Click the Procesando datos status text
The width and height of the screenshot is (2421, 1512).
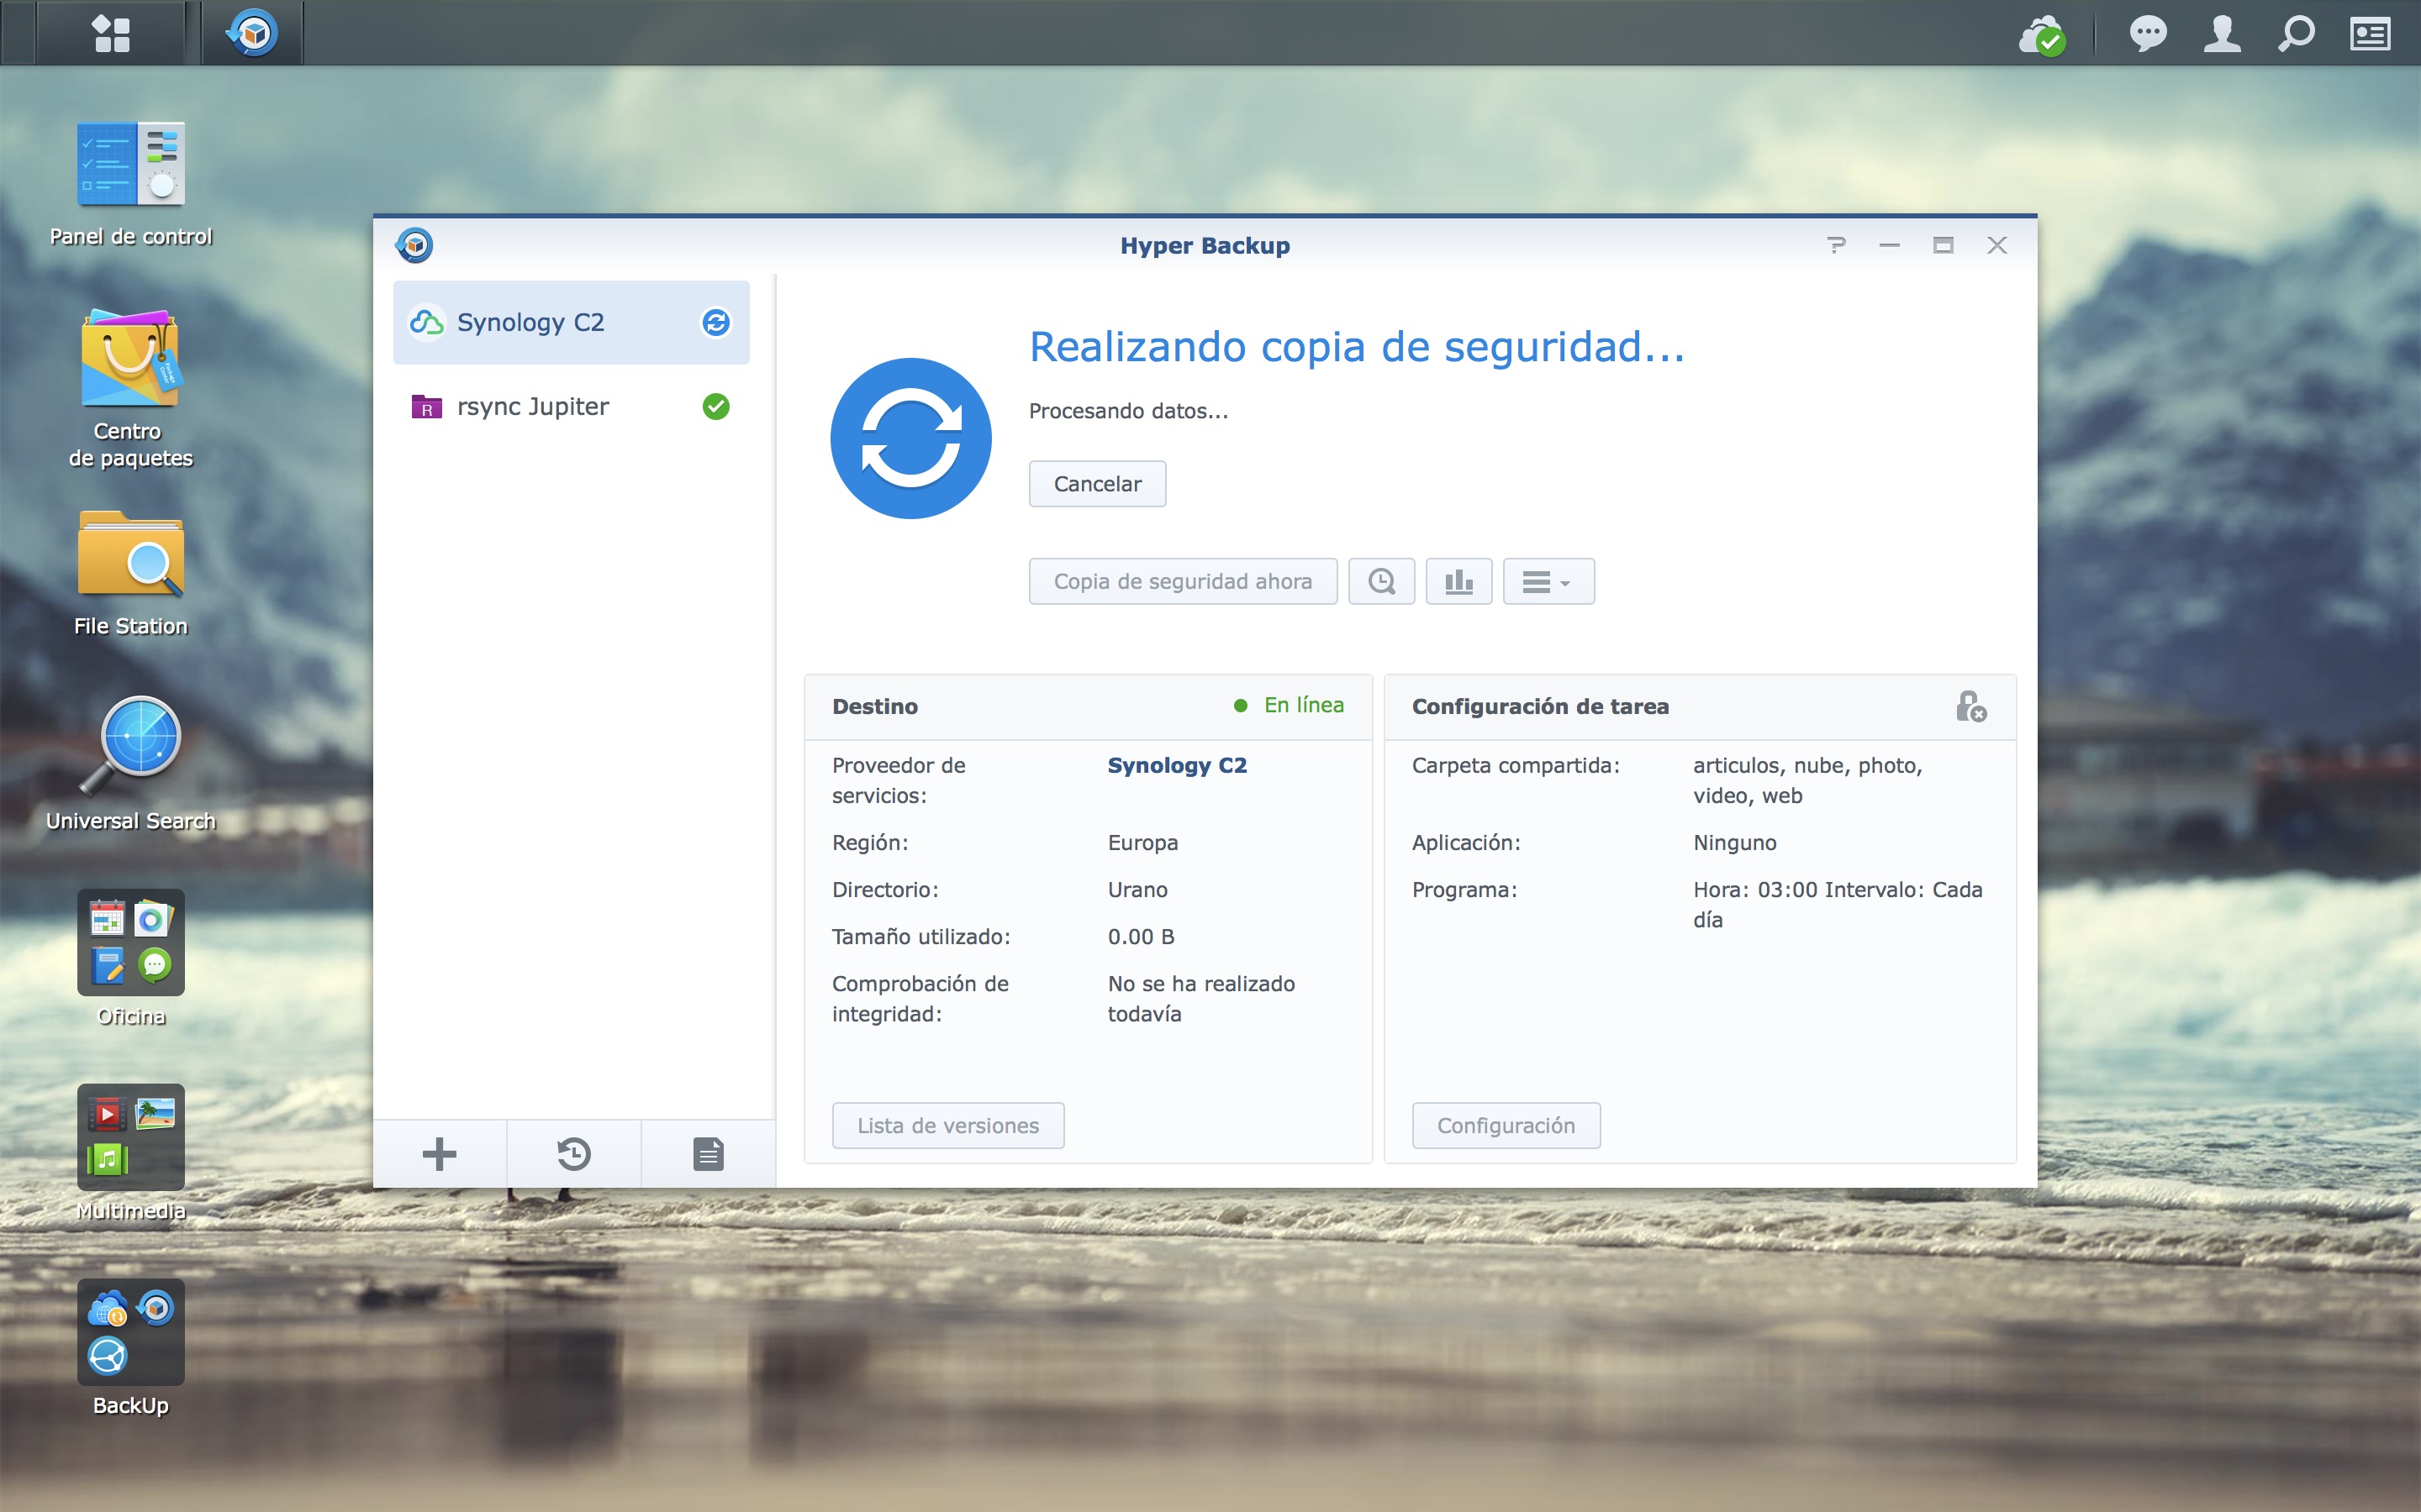(1128, 411)
